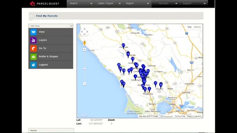Viewport: 237px width, 133px height.
Task: Open the Terms of Use link
Action: [180, 116]
